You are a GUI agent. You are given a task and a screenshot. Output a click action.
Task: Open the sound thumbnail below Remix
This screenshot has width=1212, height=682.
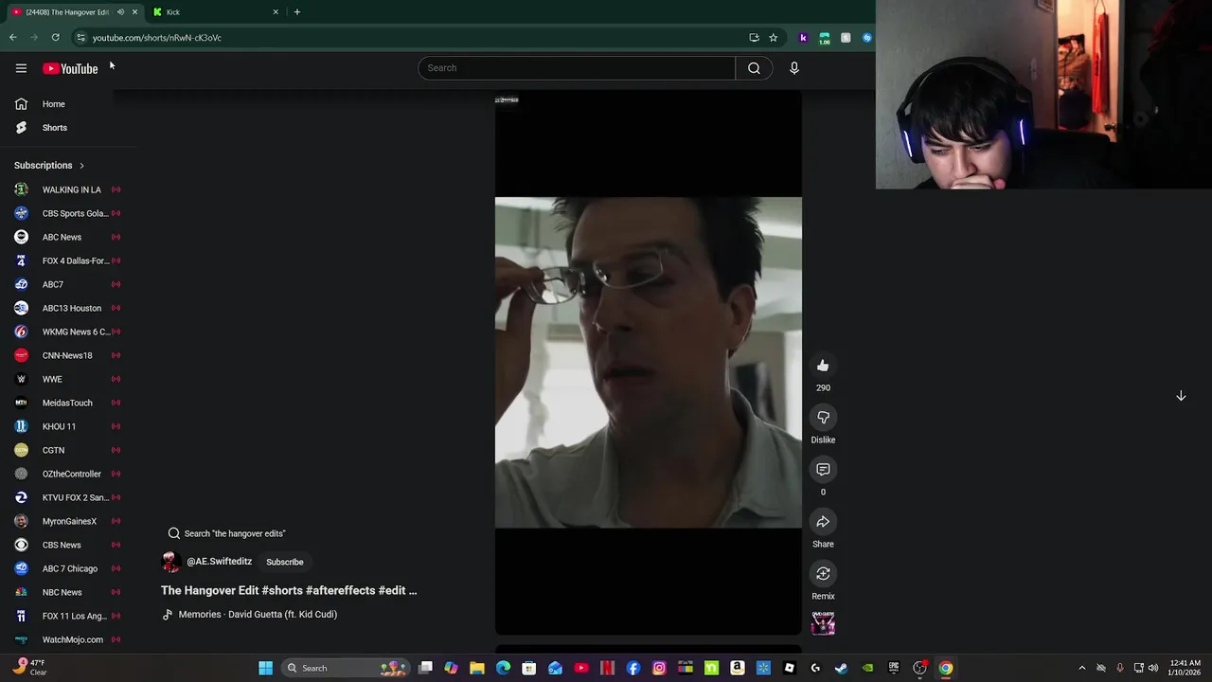point(823,622)
